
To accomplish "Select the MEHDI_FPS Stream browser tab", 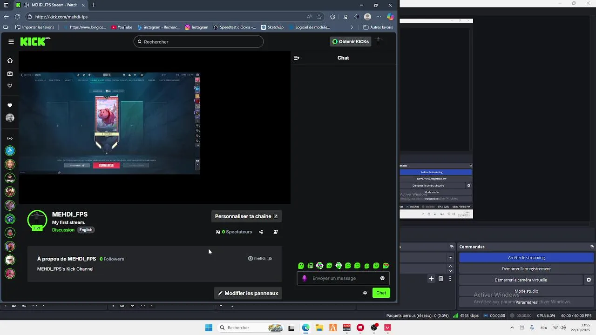I will [50, 5].
